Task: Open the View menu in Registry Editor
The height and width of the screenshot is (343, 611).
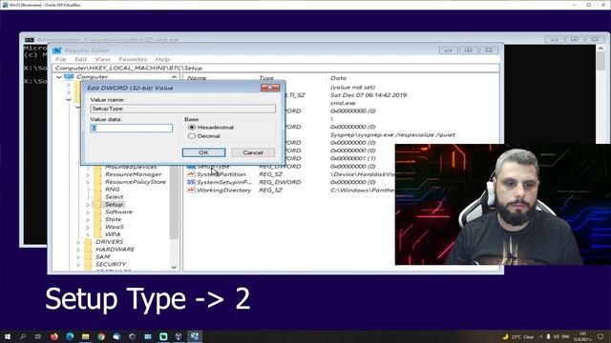Action: [102, 59]
